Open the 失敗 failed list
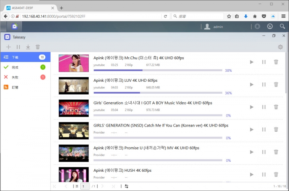289x191 pixels. [x=25, y=77]
